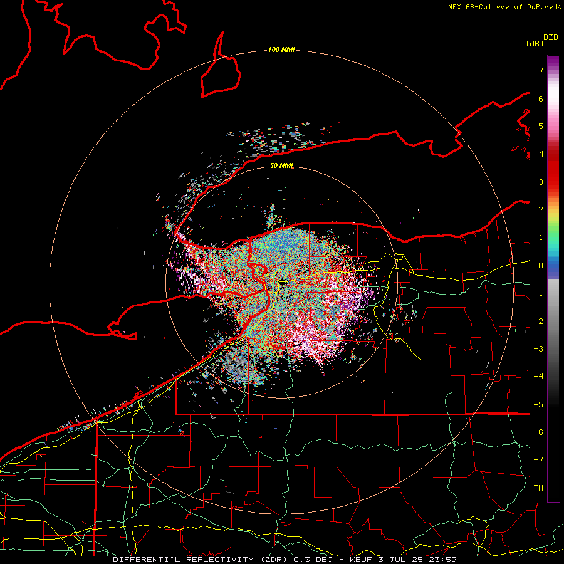Click the 6 value on the color scale
Viewport: 564px width, 564px height.
click(541, 98)
